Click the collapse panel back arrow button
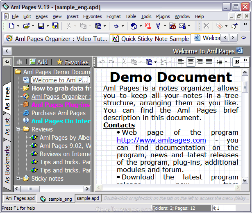This screenshot has width=252, height=213. pyautogui.click(x=7, y=51)
